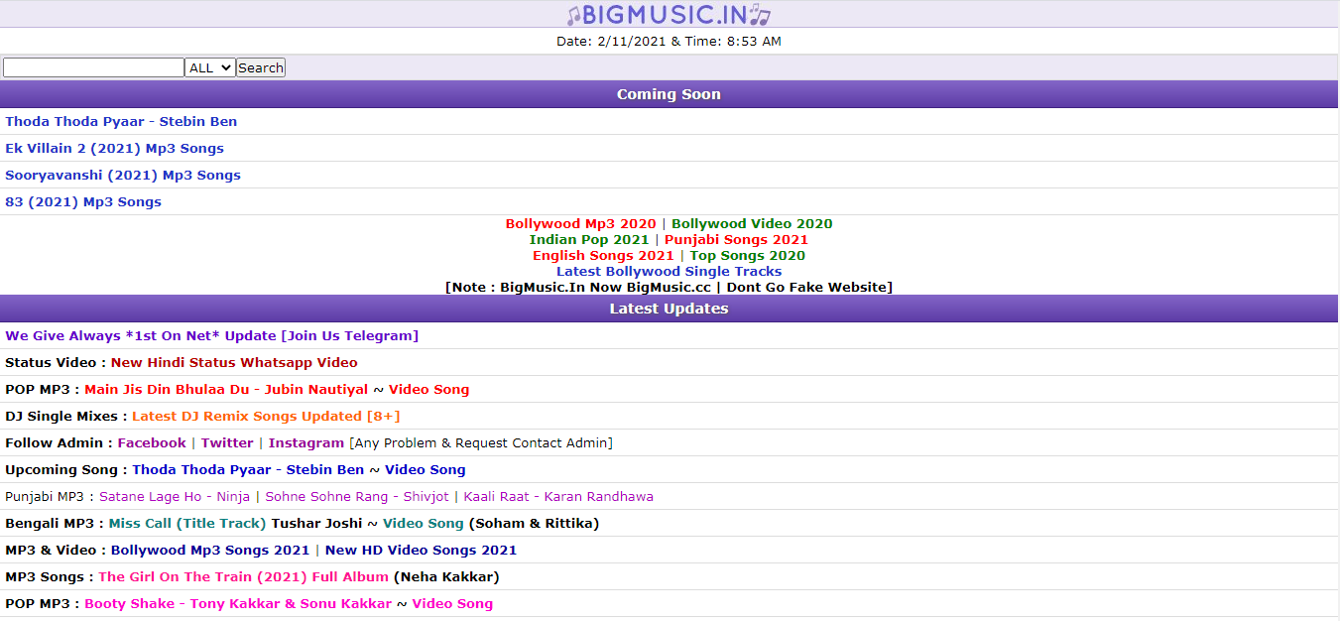1340x621 pixels.
Task: Open Video Song in Bengali MP3 row
Action: click(423, 524)
